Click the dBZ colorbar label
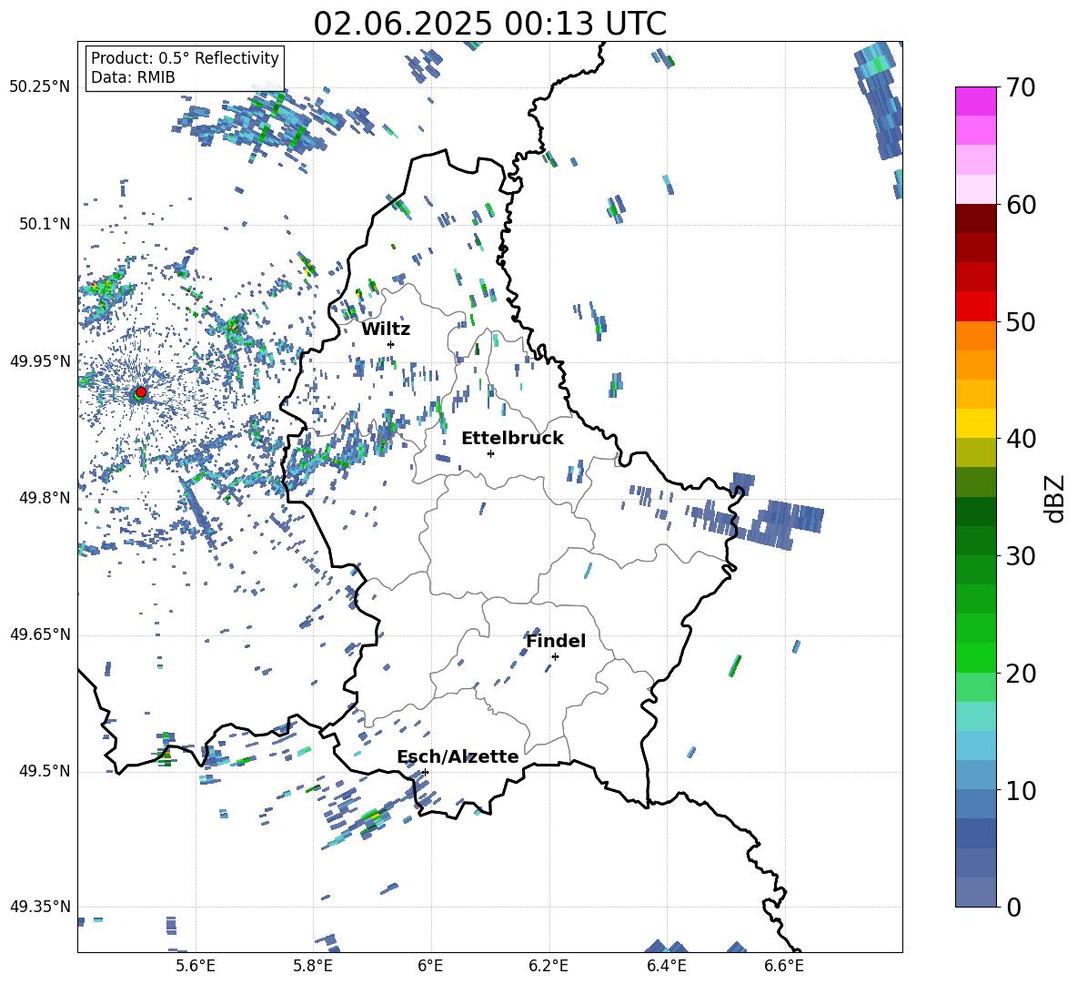The image size is (1077, 984). click(x=1054, y=498)
